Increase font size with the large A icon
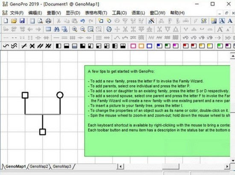235x175 pixels. (220, 29)
